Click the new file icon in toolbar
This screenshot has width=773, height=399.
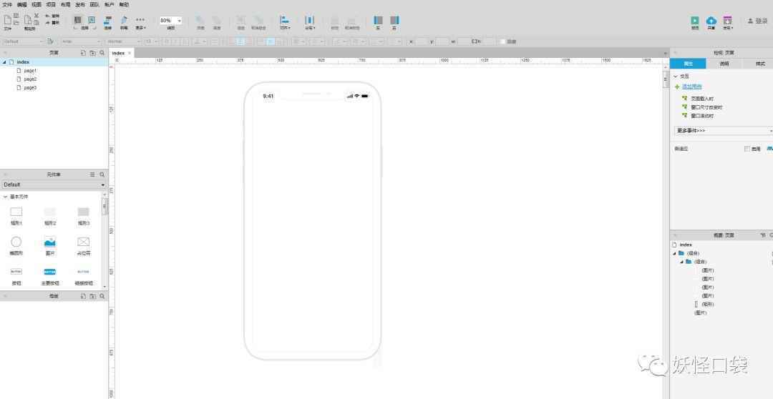coord(7,20)
